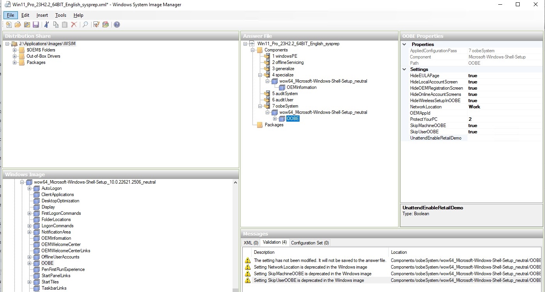Expand Packages node in Distribution Share
Screen dimensions: 545x292
click(14, 62)
